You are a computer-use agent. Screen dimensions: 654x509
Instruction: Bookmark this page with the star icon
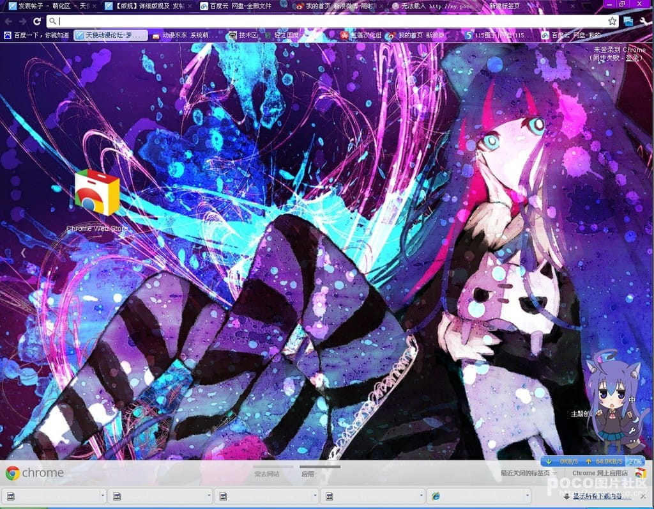(612, 21)
